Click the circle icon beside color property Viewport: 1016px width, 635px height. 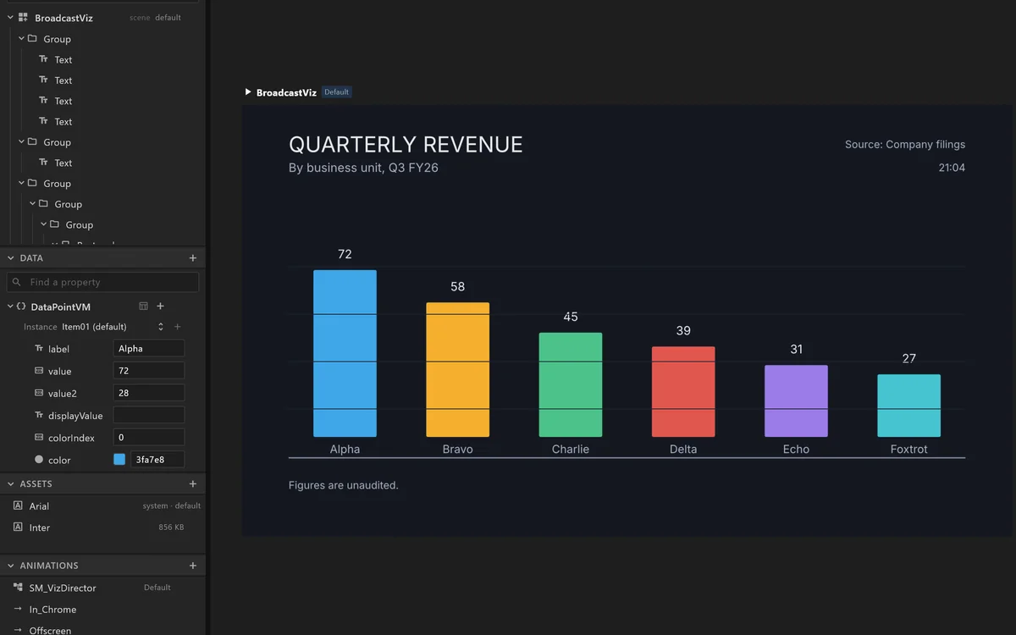[39, 460]
